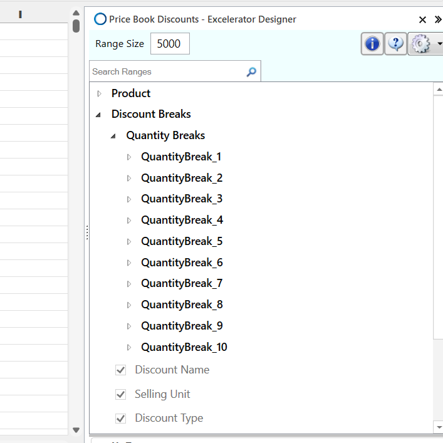Viewport: 443px width, 443px height.
Task: Collapse the Quantity Breaks group
Action: (x=113, y=136)
